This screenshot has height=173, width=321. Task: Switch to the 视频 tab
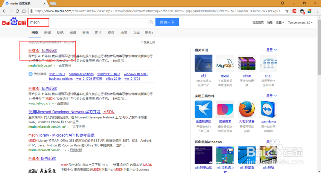(111, 33)
